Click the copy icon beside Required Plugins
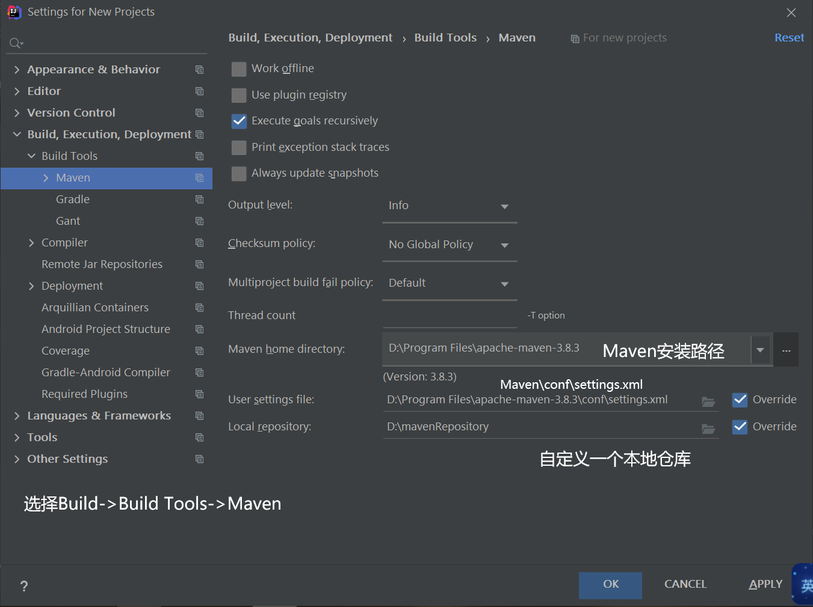813x607 pixels. coord(199,394)
